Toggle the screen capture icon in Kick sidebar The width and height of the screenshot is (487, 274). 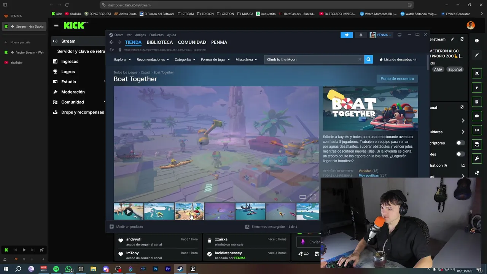(477, 73)
